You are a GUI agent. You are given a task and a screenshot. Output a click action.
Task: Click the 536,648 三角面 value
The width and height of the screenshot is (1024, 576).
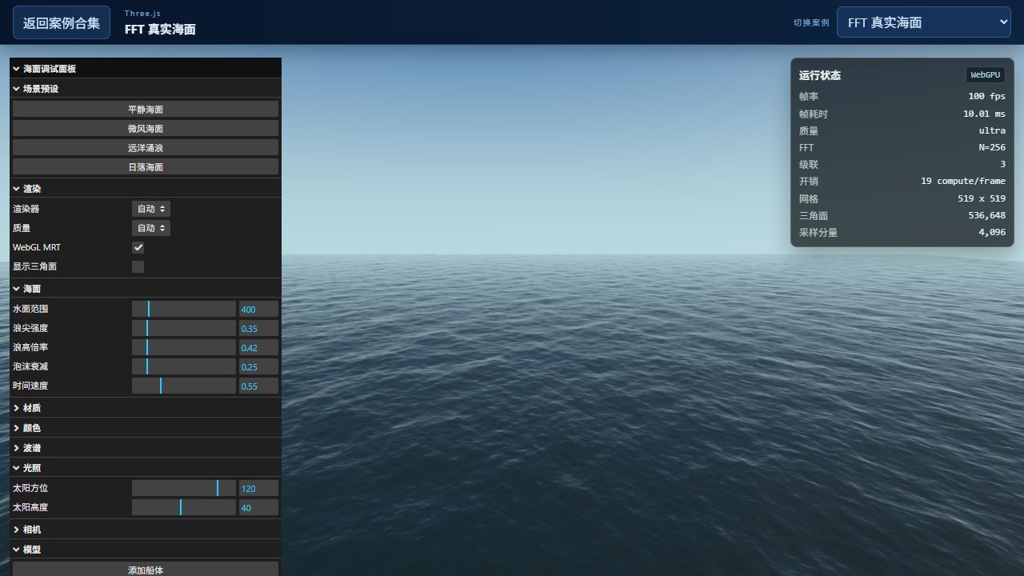click(x=986, y=216)
